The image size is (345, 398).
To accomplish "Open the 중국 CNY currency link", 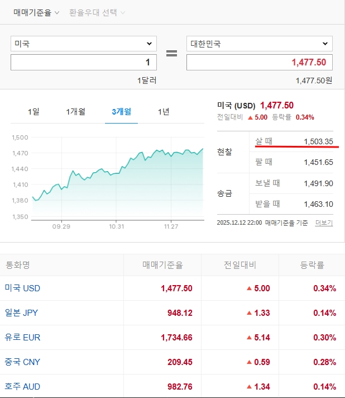I will [x=22, y=362].
